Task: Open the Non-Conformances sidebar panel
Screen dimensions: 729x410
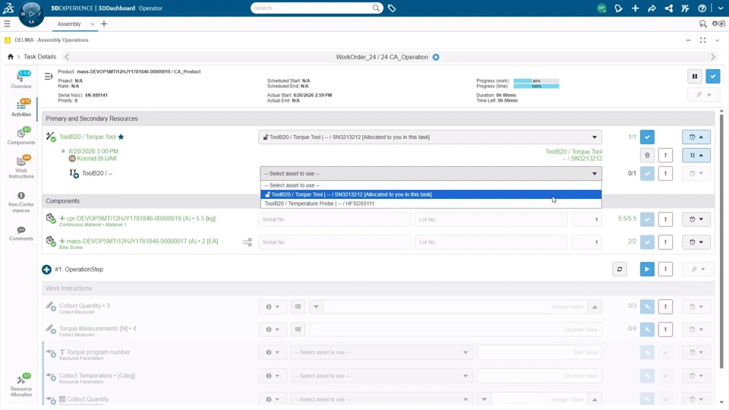Action: (21, 202)
